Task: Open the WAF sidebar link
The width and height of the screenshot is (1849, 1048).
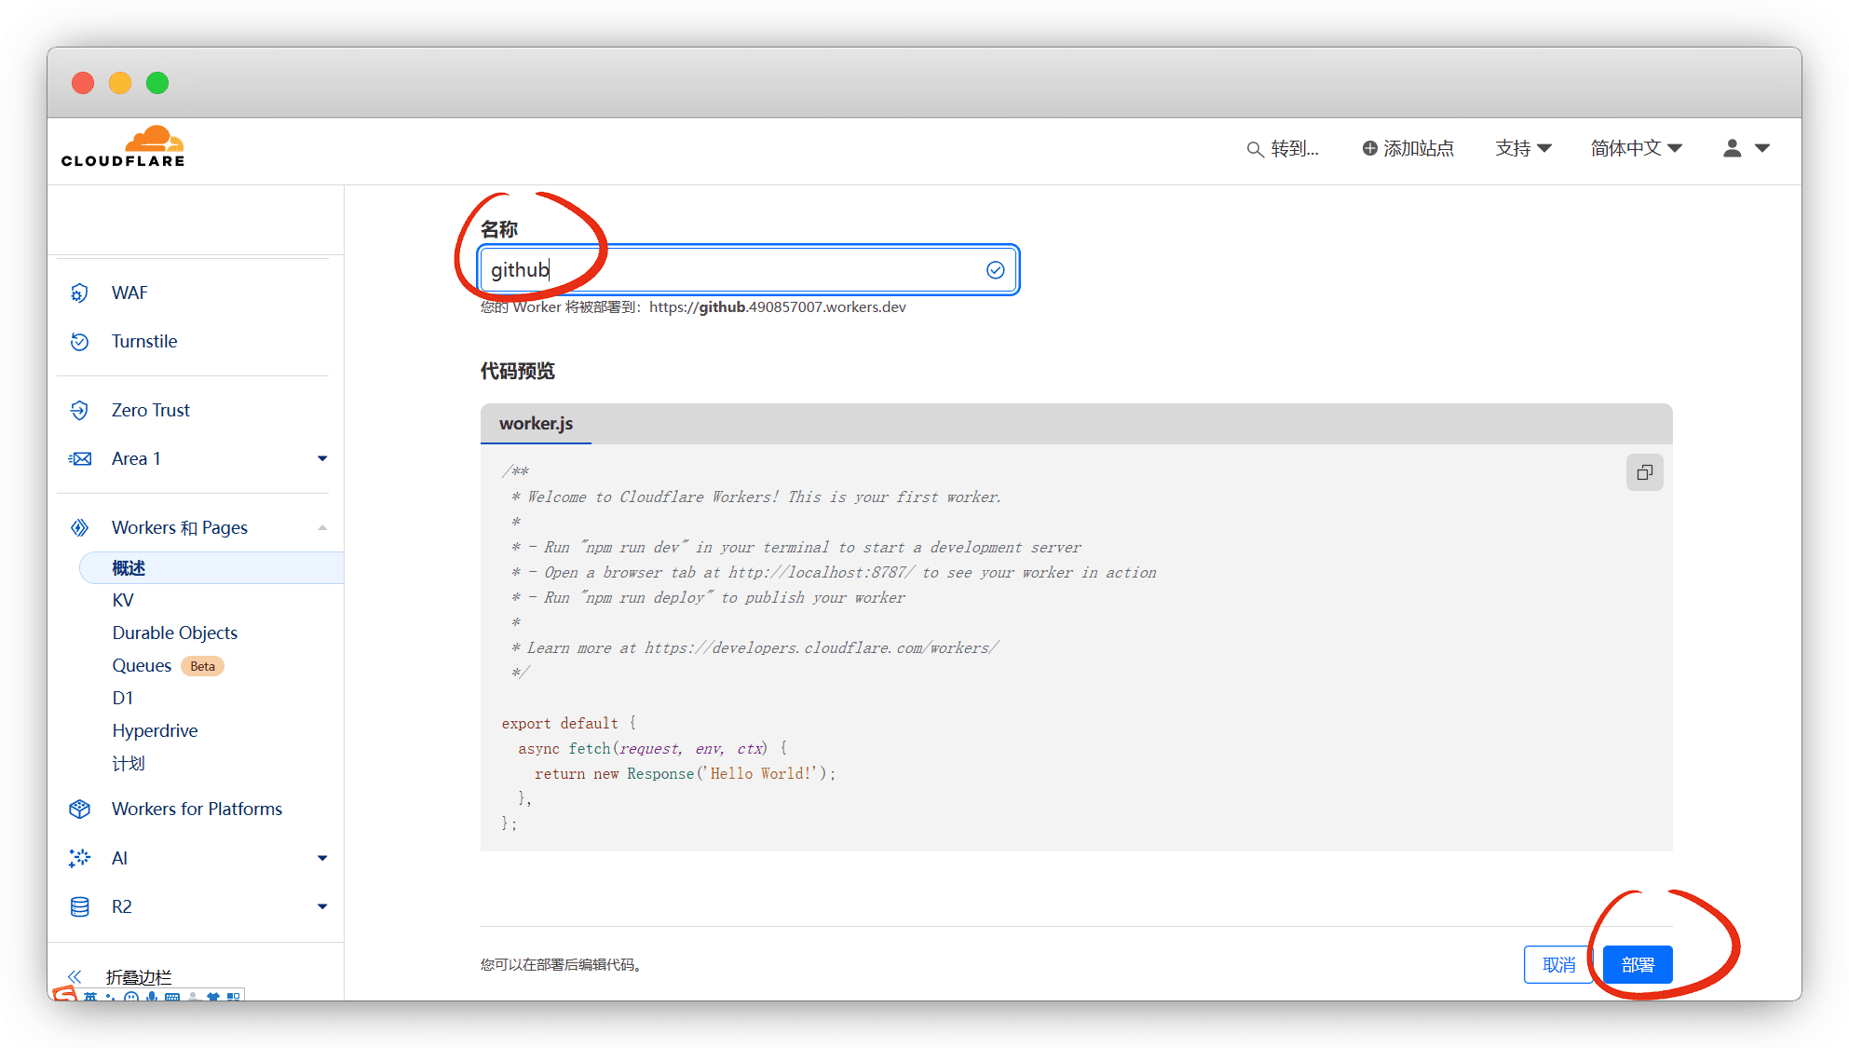Action: (129, 293)
